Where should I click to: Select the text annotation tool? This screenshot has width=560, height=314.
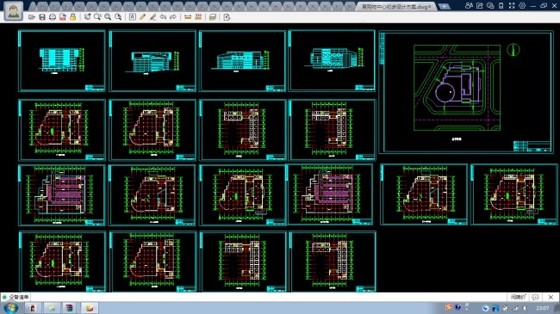(x=132, y=17)
